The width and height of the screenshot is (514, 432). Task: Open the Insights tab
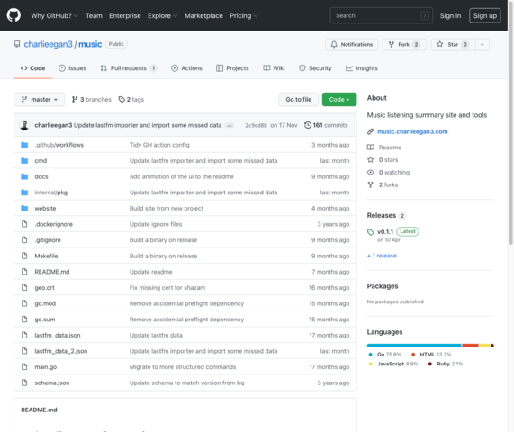point(362,68)
